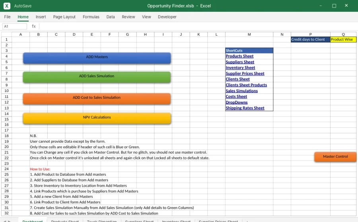
Task: Click the '3. Store Inventory to Inventory Location' instruction
Action: pos(78,186)
